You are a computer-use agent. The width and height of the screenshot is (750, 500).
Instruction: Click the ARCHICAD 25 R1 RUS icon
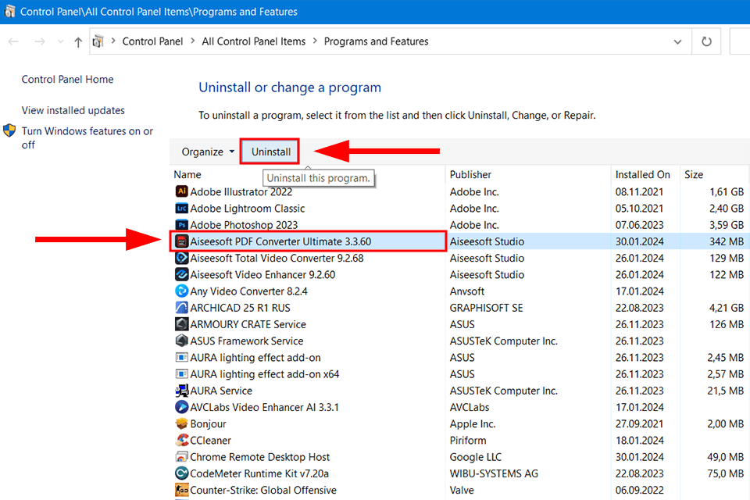click(182, 308)
